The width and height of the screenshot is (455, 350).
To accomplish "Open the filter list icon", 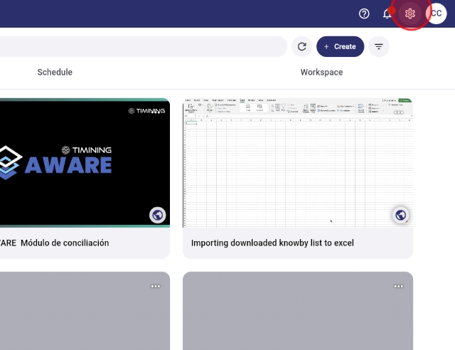I will tap(379, 46).
